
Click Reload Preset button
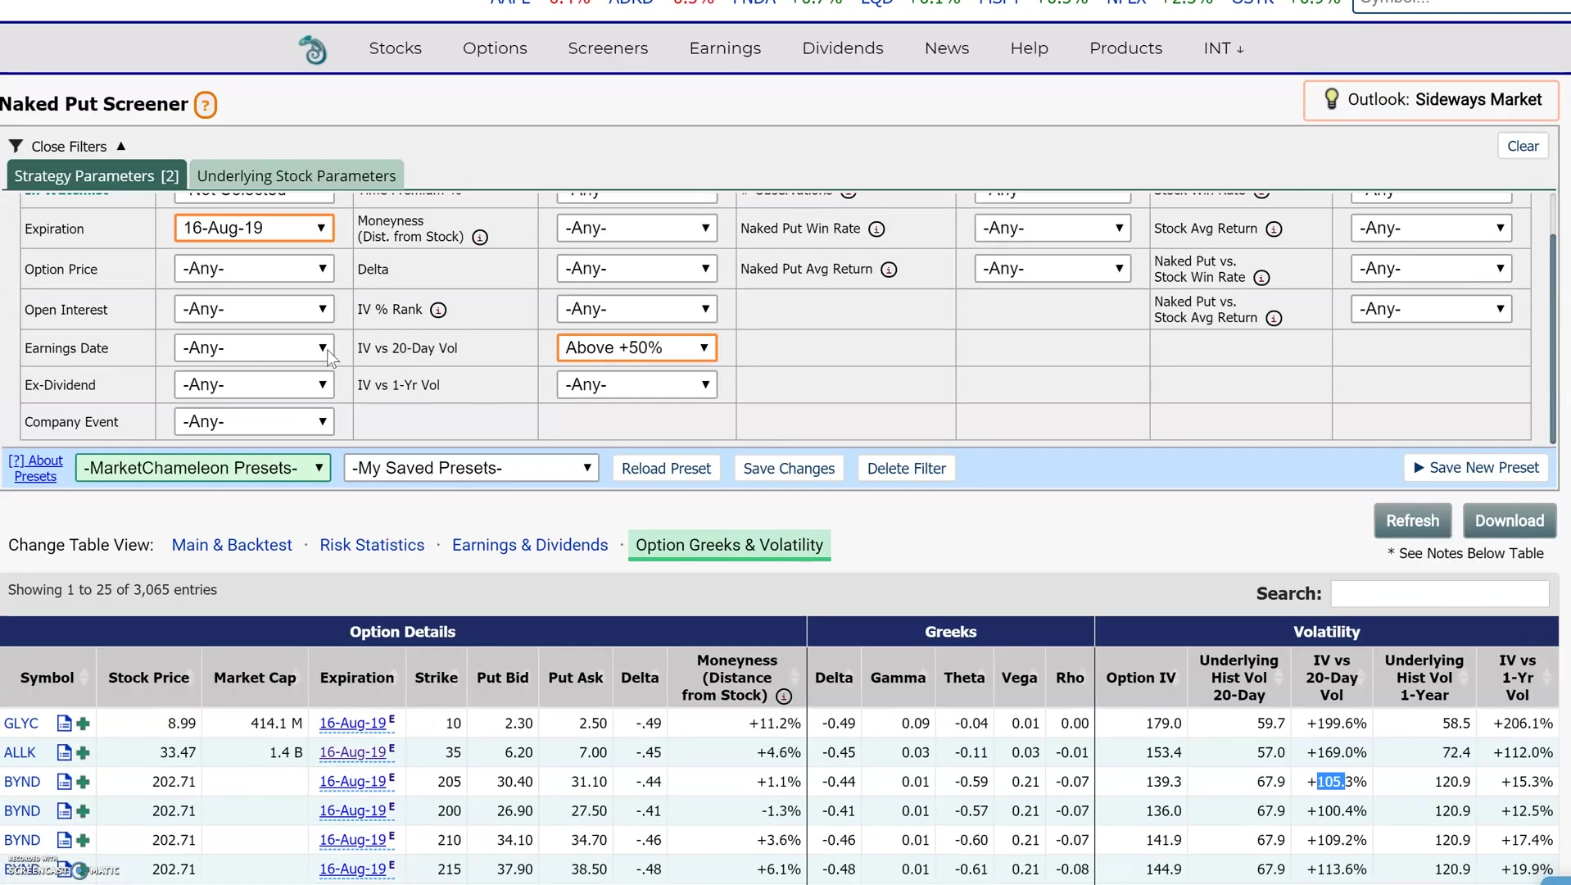[x=666, y=469]
